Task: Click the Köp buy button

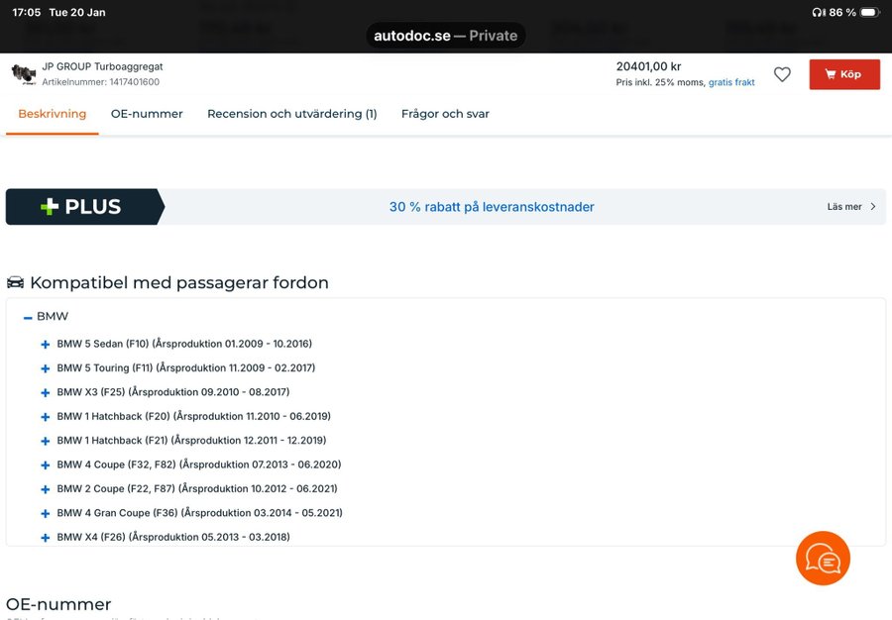Action: point(844,74)
